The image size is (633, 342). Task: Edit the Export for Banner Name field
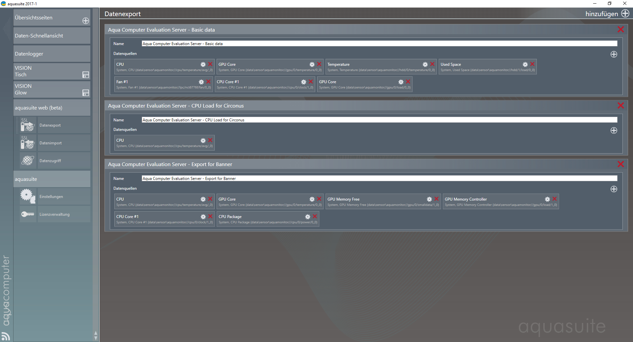379,178
